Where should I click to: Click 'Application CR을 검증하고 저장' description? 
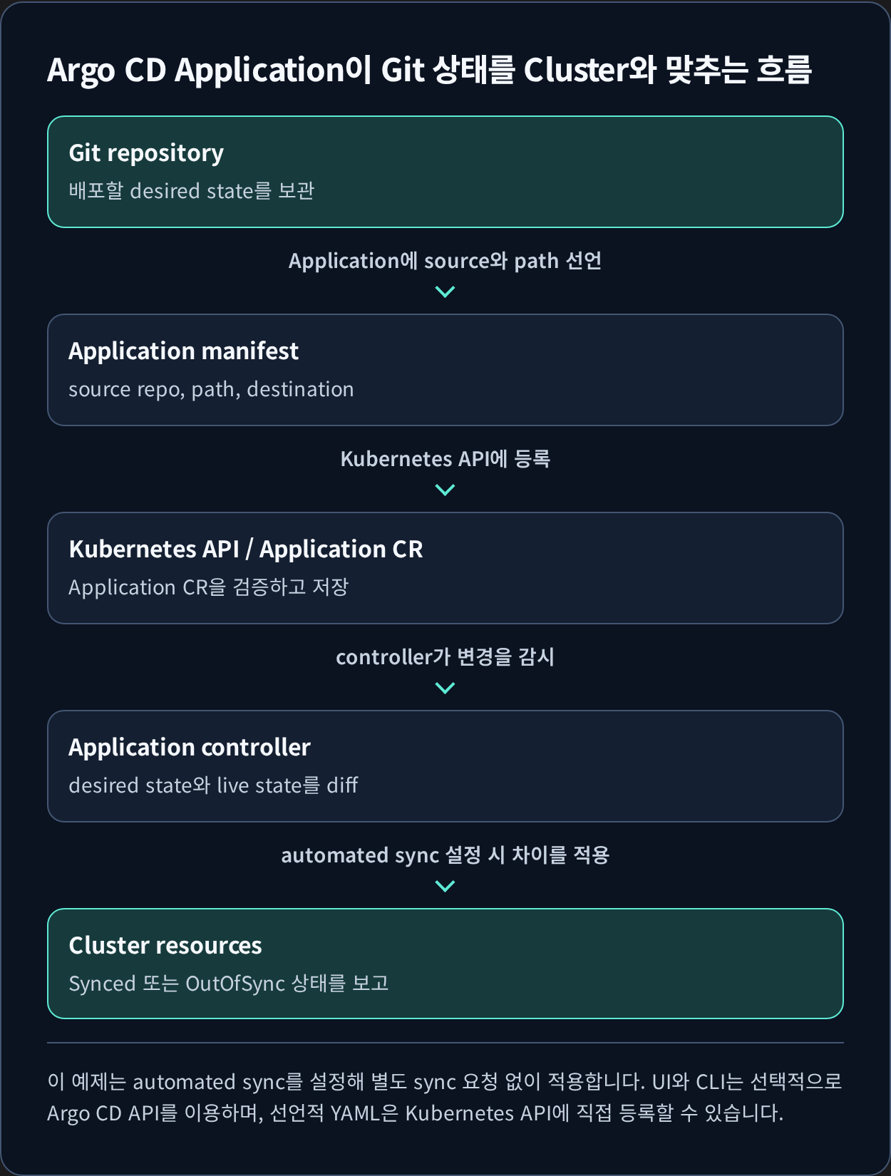[x=208, y=587]
